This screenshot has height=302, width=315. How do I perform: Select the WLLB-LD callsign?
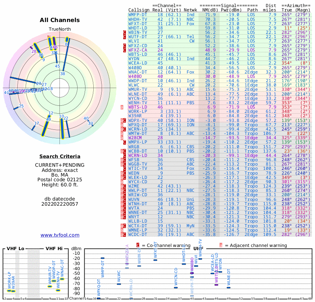(x=138, y=221)
